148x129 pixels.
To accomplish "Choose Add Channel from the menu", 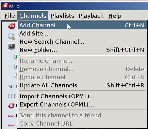I will pyautogui.click(x=82, y=25).
